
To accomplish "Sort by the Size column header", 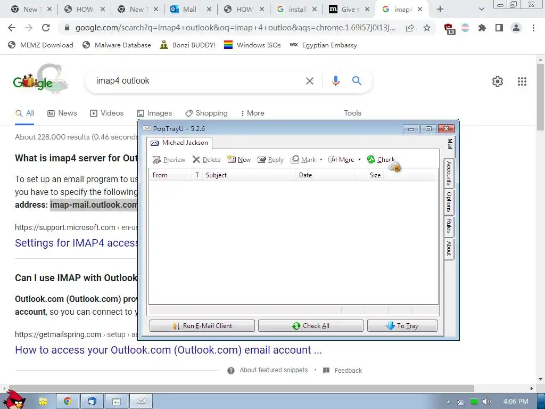I will [x=369, y=175].
